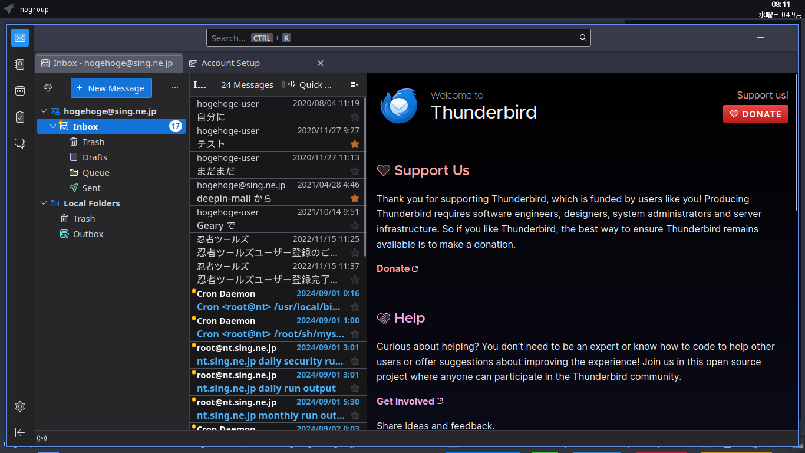
Task: Open the Thunderbird application hamburger menu
Action: (761, 38)
